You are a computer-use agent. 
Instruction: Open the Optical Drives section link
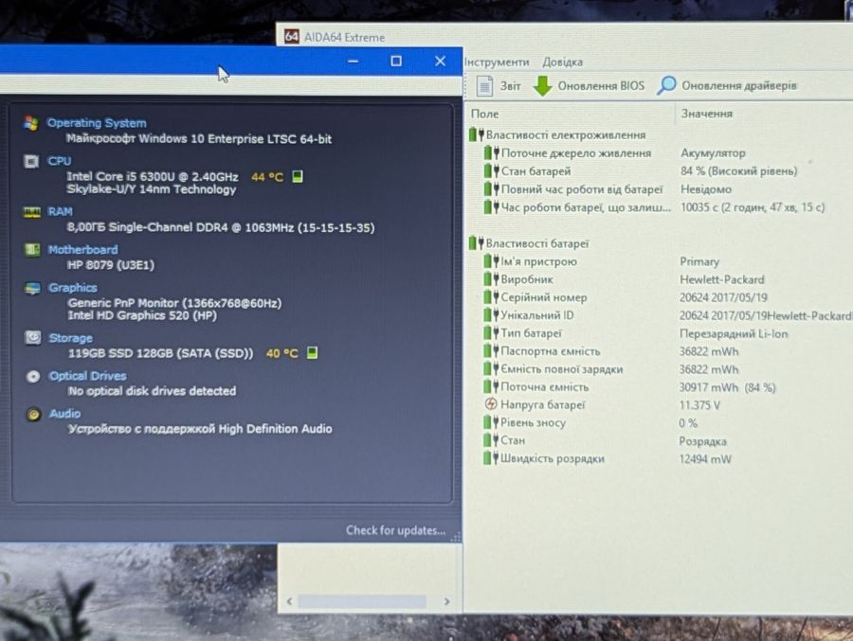(x=87, y=376)
